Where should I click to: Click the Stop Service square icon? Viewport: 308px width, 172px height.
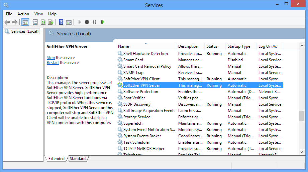pyautogui.click(x=87, y=22)
